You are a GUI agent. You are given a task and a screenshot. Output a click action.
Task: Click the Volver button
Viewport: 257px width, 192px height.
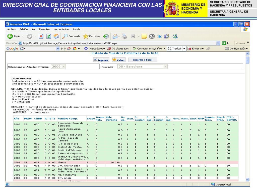coord(119,60)
